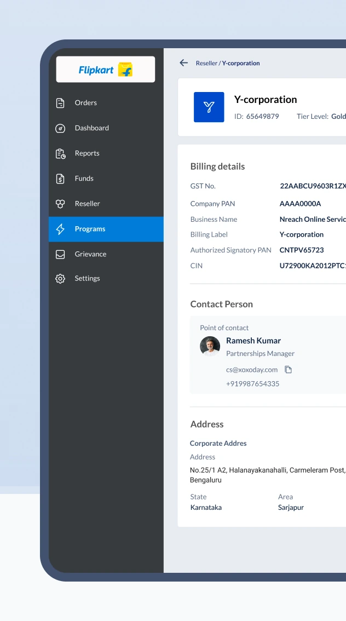
Task: Click the Reseller hexagons icon
Action: 60,204
